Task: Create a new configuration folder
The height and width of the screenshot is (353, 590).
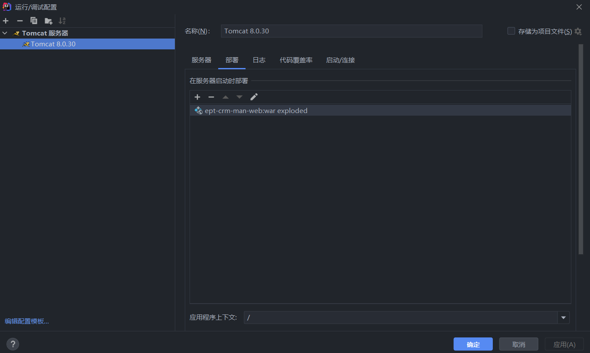Action: click(48, 20)
